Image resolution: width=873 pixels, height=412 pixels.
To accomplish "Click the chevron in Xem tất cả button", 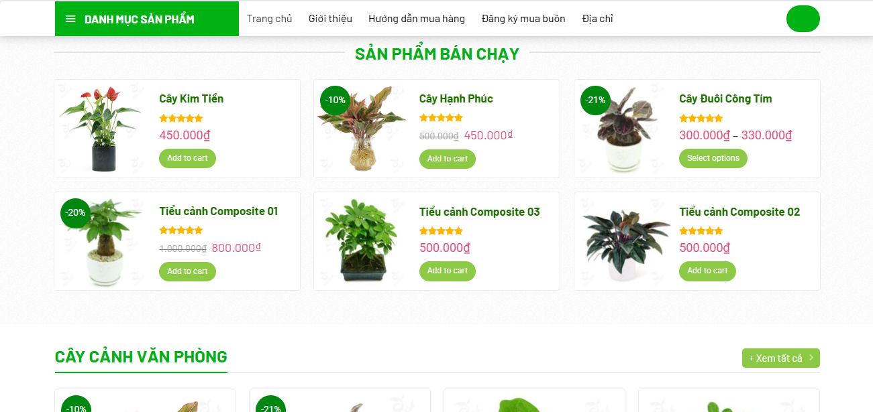I will pyautogui.click(x=811, y=358).
